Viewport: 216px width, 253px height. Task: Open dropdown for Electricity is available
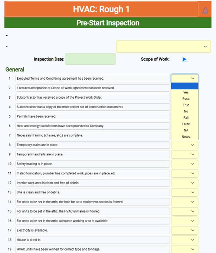(x=185, y=230)
